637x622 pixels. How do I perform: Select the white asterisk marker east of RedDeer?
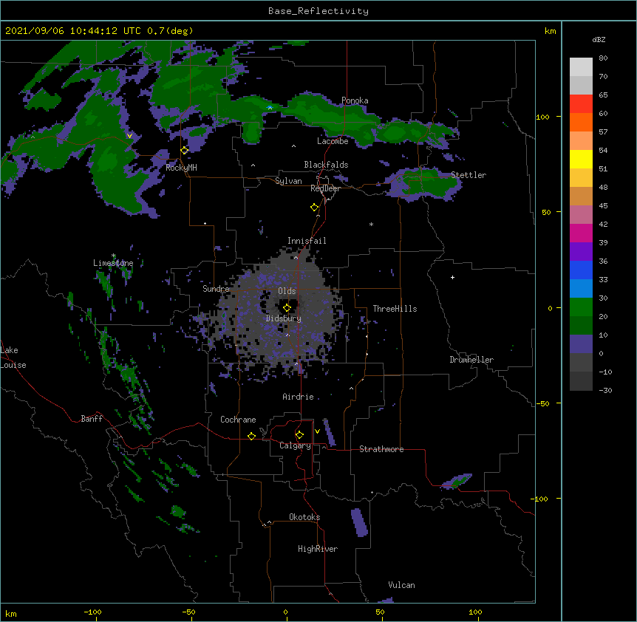[371, 224]
